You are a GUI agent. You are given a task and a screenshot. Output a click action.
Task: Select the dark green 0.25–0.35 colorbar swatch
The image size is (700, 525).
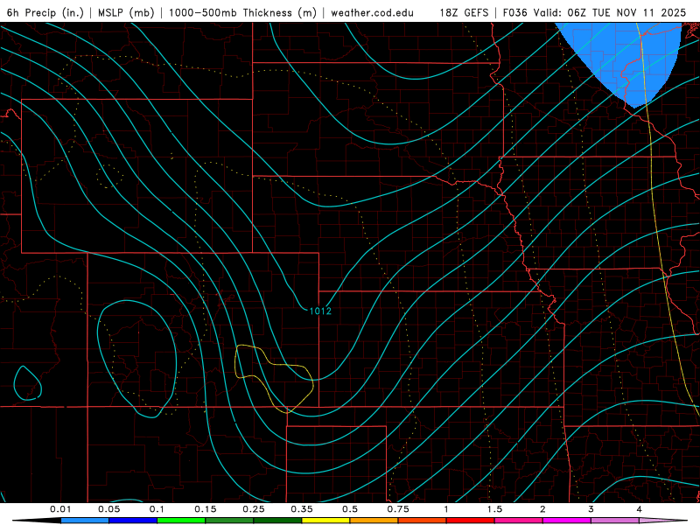(277, 521)
